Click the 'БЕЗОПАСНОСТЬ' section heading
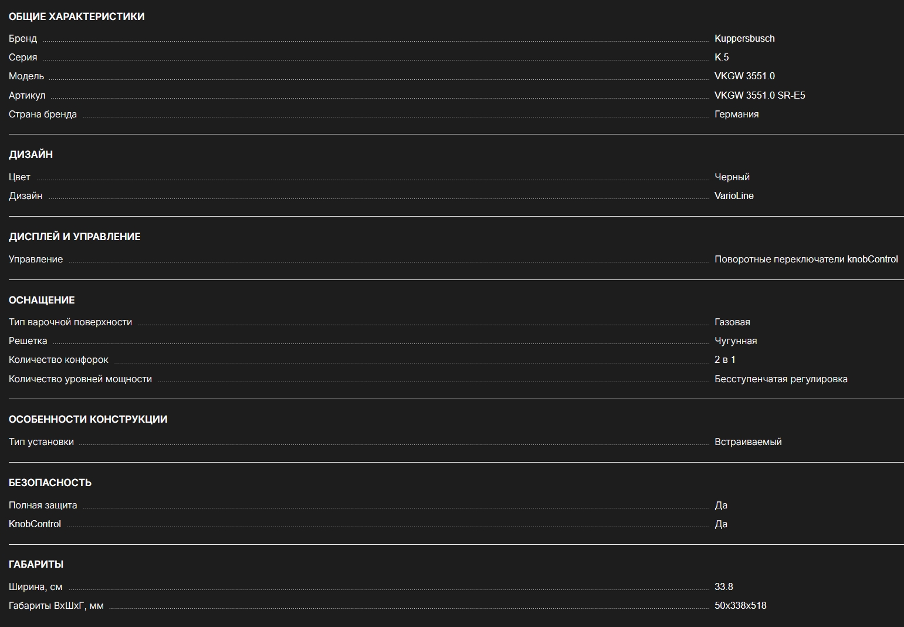Screen dimensions: 904x627 [50, 483]
